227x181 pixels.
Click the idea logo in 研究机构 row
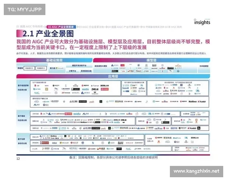point(54,143)
